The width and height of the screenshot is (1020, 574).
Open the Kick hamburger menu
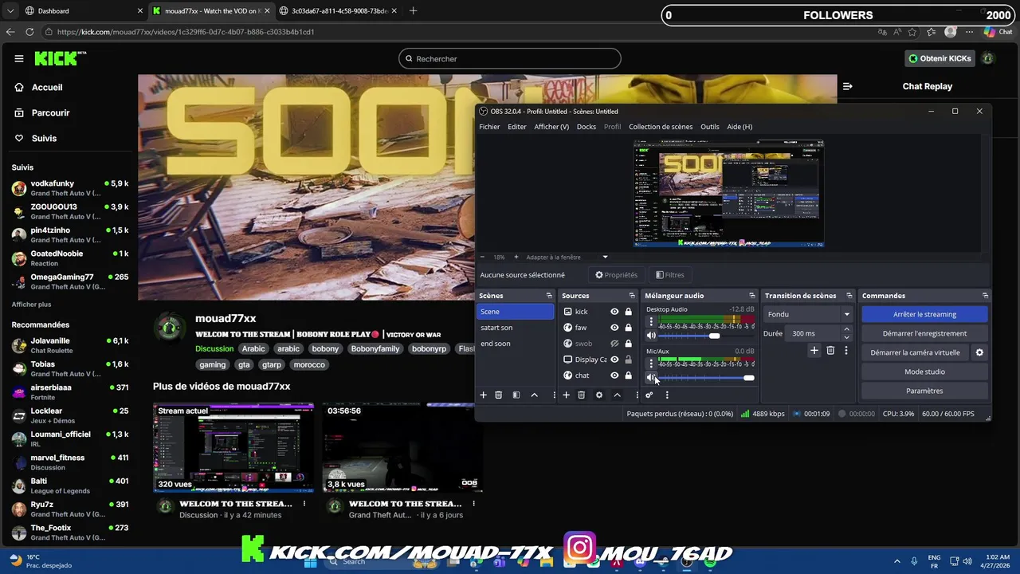coord(19,58)
